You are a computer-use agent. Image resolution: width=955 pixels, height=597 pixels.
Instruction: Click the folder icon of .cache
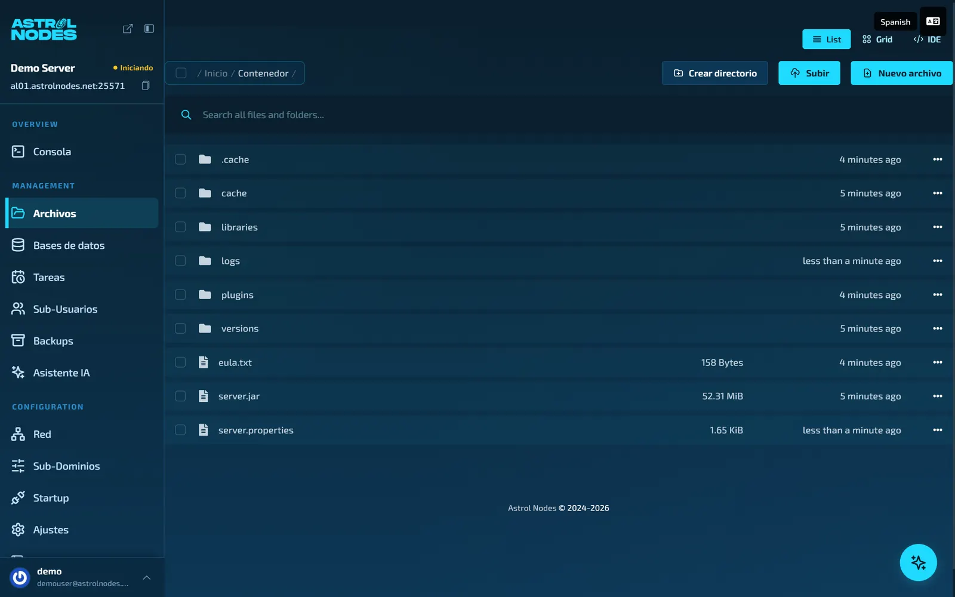[x=205, y=159]
